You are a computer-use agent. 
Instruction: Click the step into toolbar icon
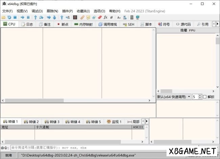coord(35,17)
